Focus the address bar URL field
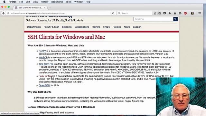 click(61, 13)
